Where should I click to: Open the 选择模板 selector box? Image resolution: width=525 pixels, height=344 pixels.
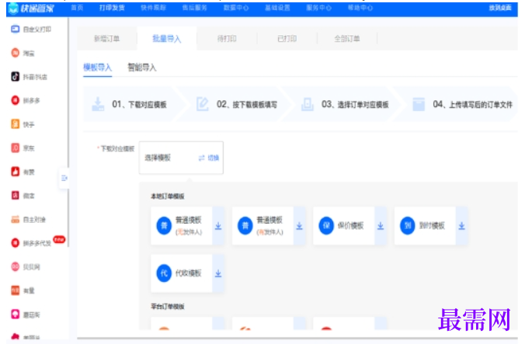click(181, 158)
